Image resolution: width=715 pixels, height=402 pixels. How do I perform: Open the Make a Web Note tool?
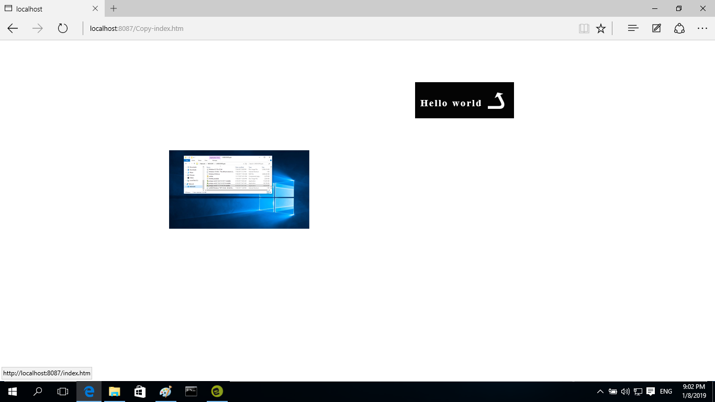(656, 29)
